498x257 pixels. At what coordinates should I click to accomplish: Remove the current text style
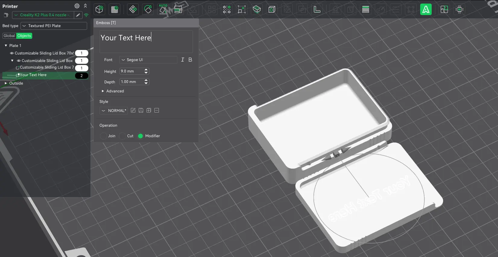point(156,110)
